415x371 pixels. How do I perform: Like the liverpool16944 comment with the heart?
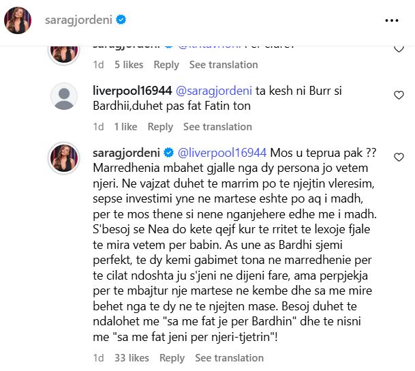point(399,94)
